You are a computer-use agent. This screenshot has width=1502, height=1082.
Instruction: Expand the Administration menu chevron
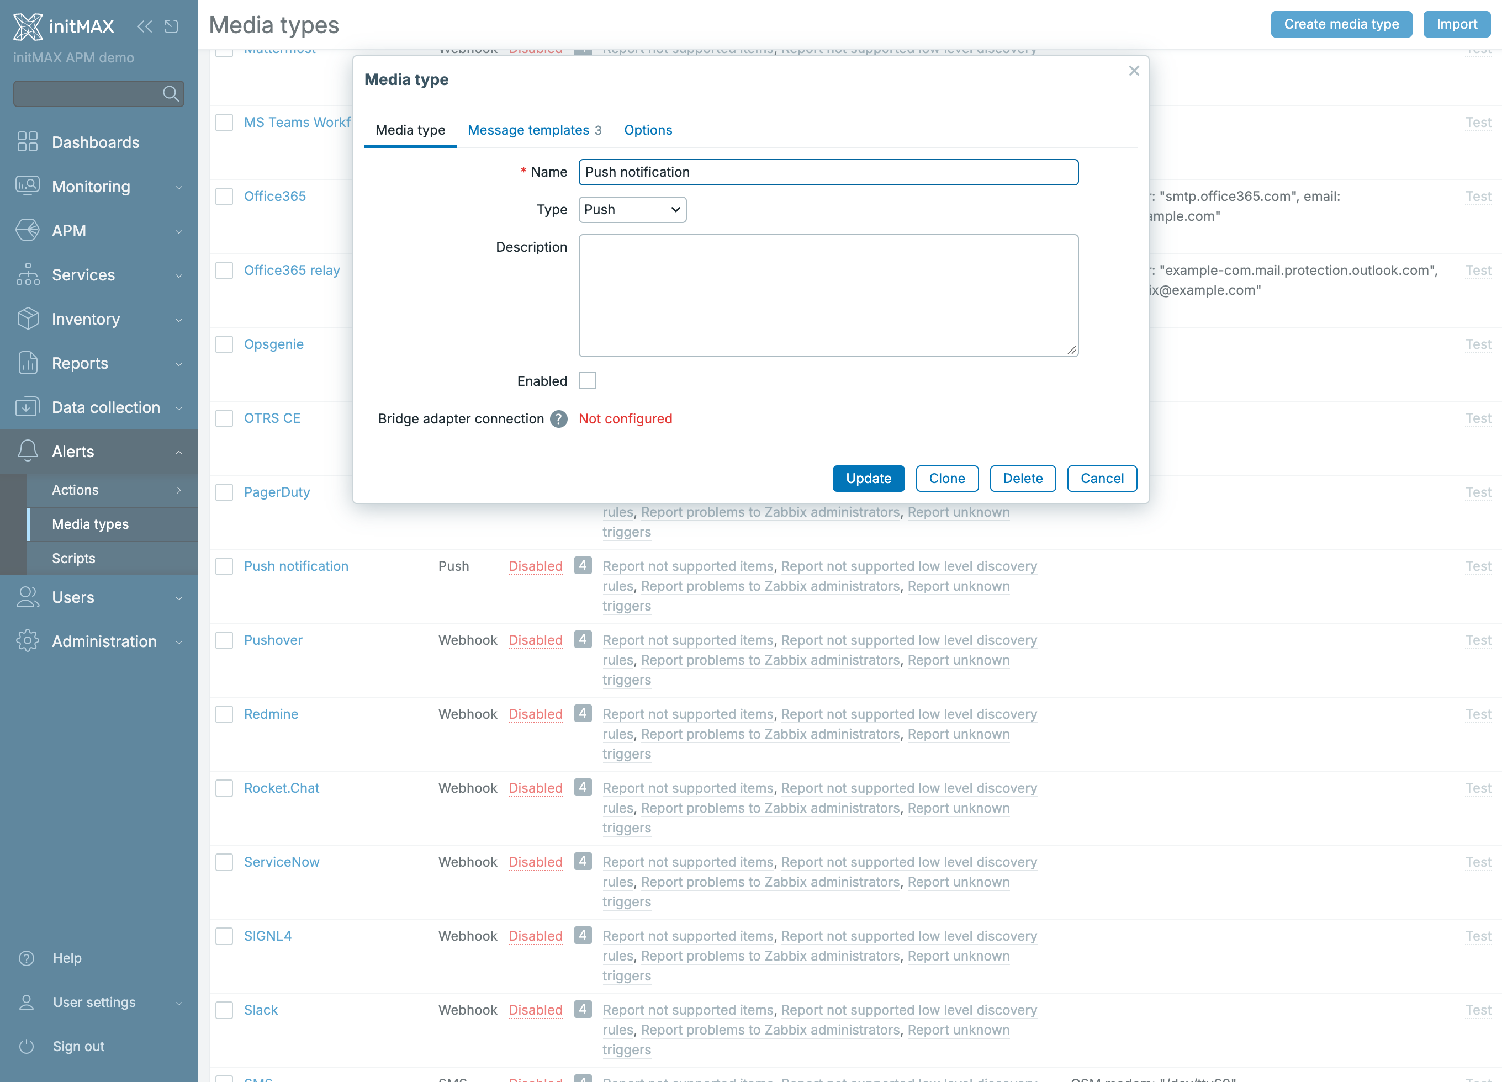click(179, 641)
